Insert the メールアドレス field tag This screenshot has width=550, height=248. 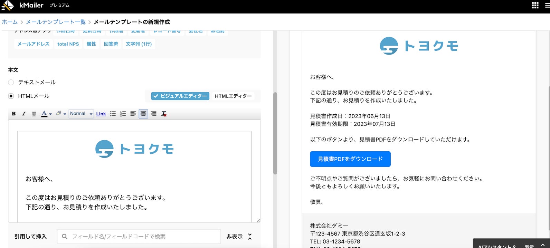point(34,44)
